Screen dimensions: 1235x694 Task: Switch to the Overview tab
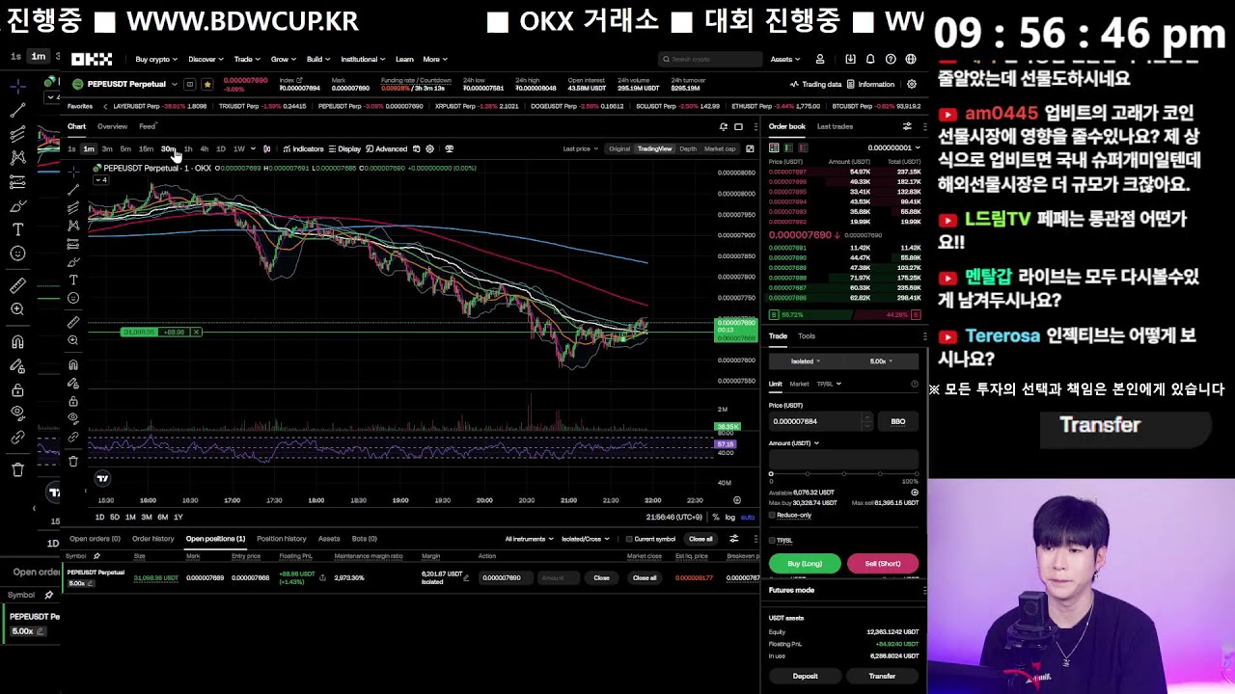coord(112,126)
